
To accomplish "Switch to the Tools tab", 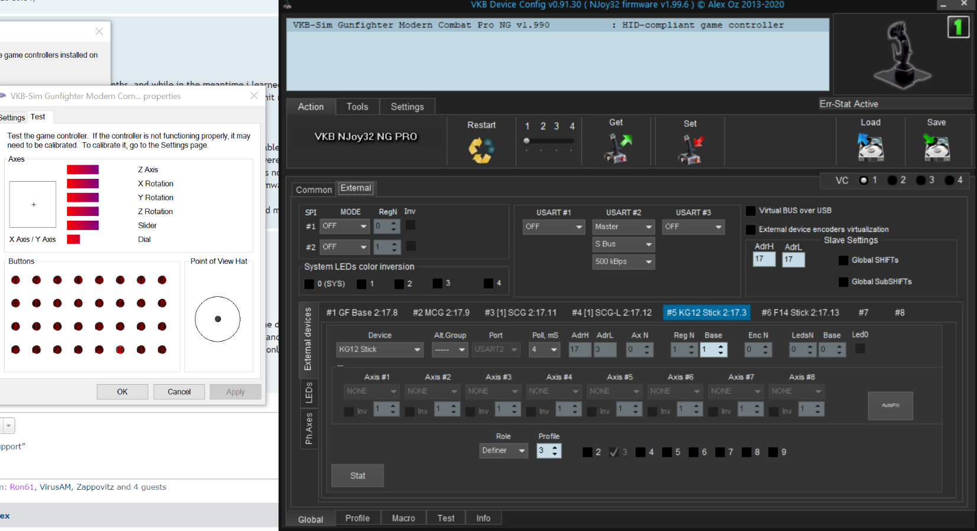I will 357,107.
